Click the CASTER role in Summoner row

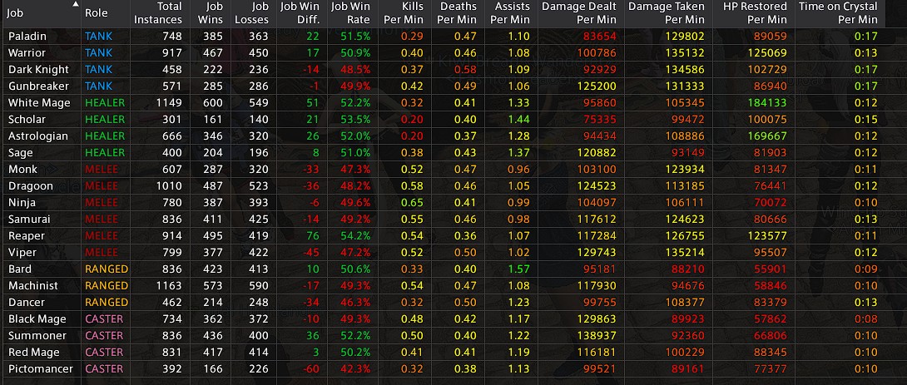tap(104, 336)
